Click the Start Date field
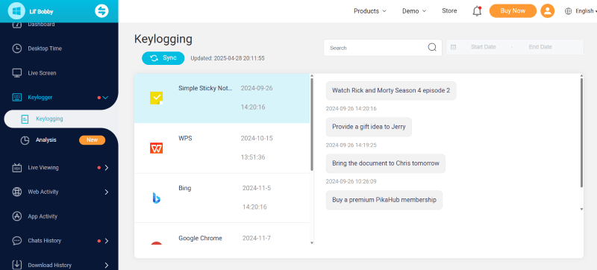The width and height of the screenshot is (597, 270). point(483,47)
